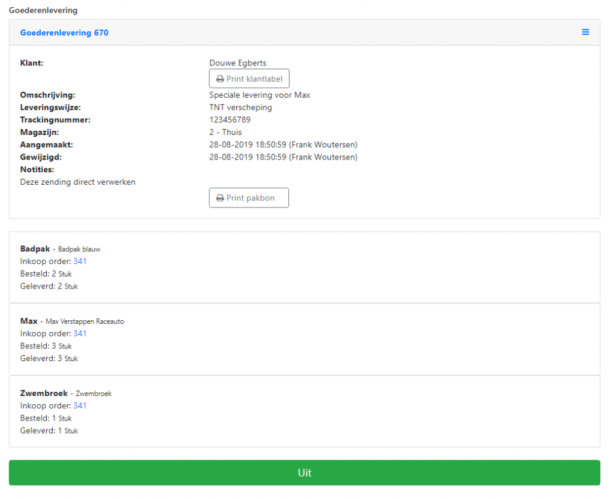Viewport: 614px width, 499px height.
Task: Click the warehouse value '2 - Thuis'
Action: [x=225, y=132]
